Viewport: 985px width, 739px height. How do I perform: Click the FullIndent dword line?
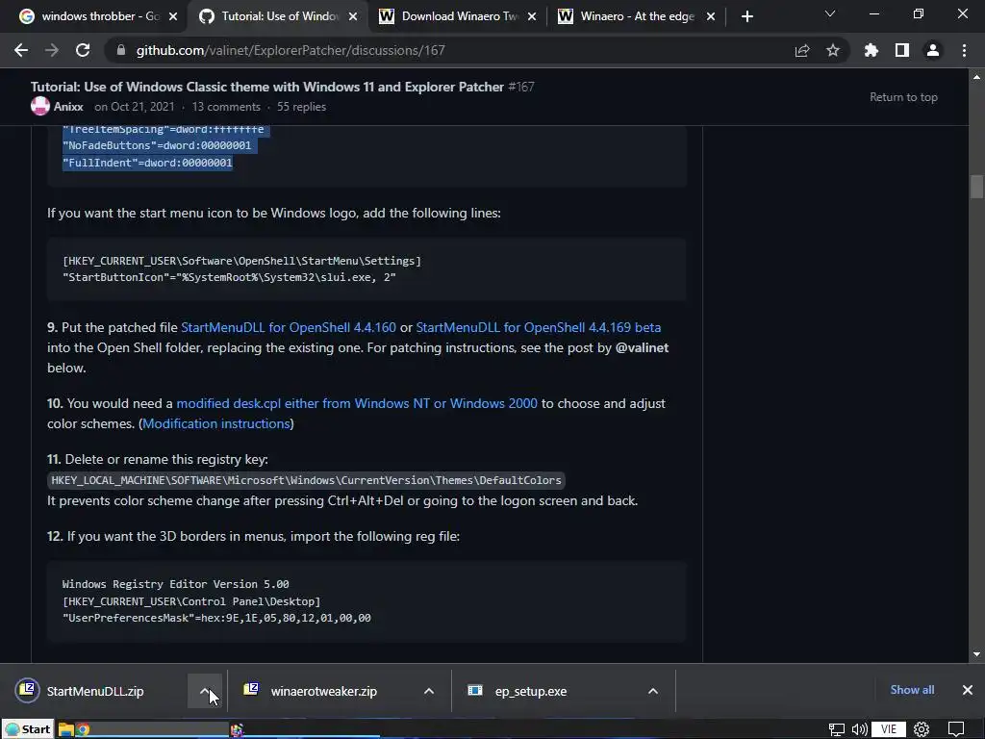147,163
